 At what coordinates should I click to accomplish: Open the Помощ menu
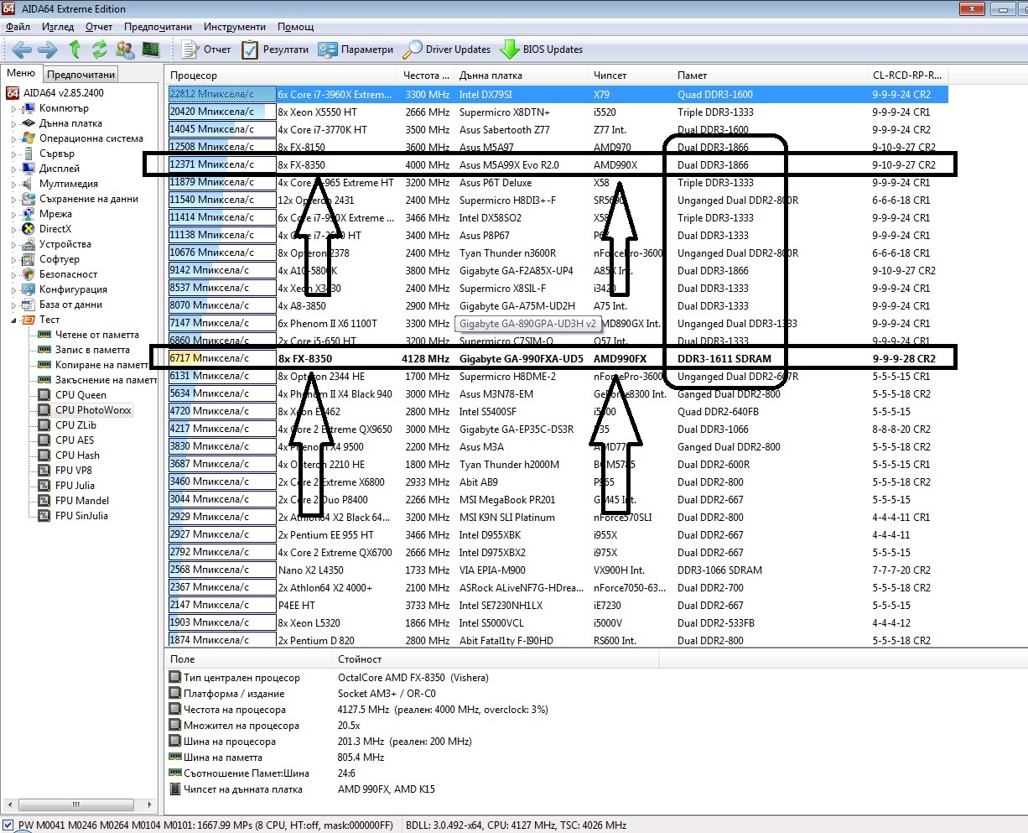[x=296, y=27]
